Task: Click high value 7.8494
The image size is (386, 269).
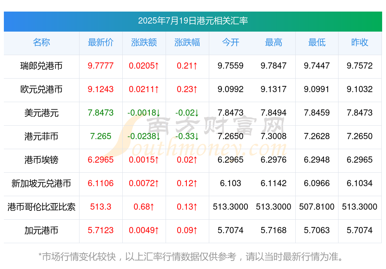Action: point(274,113)
